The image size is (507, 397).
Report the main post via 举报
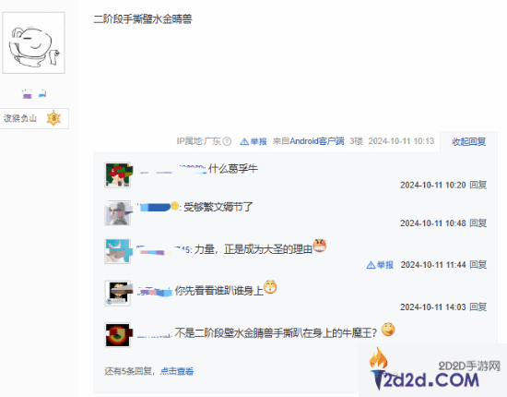(x=253, y=141)
